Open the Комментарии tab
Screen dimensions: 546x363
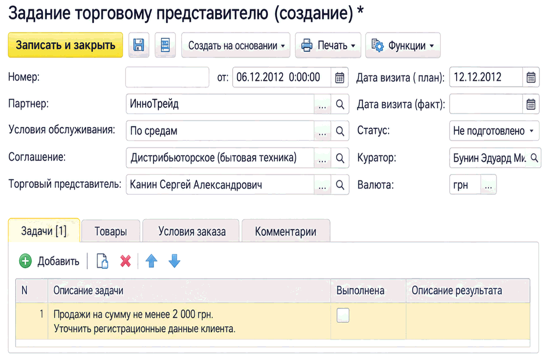[286, 232]
